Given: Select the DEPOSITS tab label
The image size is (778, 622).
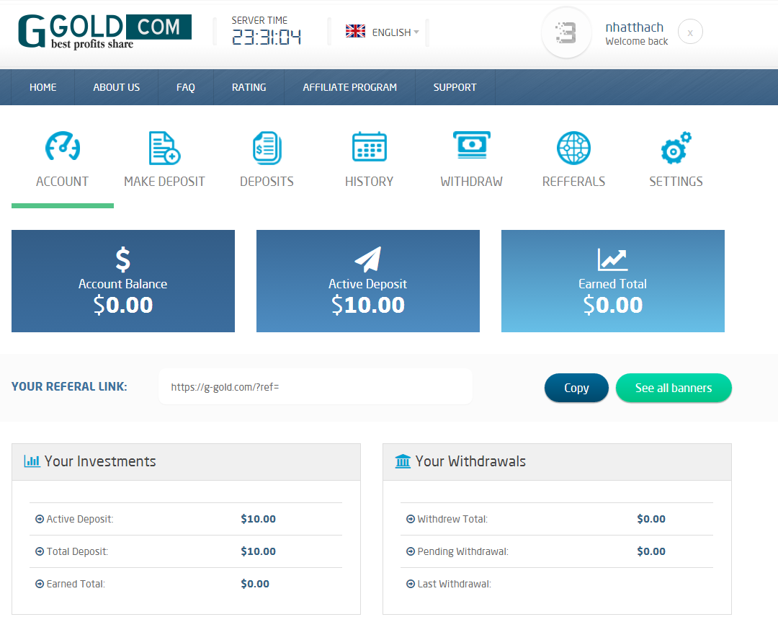Looking at the screenshot, I should click(267, 182).
